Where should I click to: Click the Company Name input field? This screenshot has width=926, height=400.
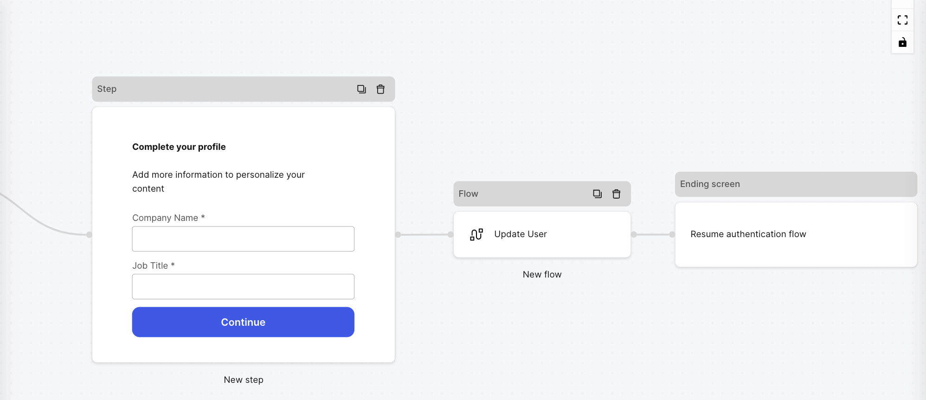click(243, 238)
